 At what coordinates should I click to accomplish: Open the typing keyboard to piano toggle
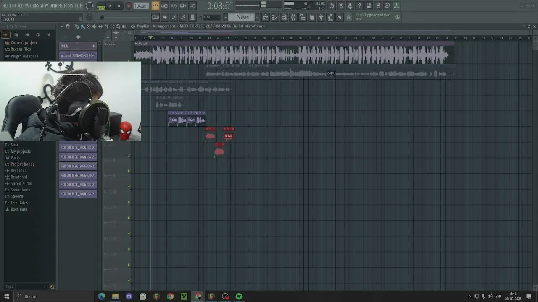(156, 17)
